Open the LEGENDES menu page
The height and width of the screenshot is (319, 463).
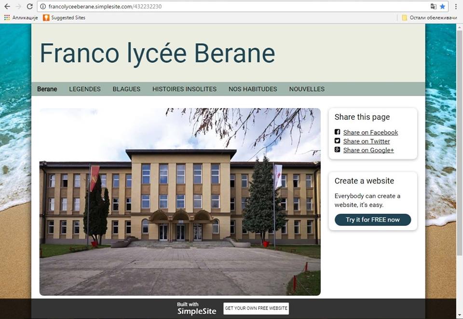(85, 89)
